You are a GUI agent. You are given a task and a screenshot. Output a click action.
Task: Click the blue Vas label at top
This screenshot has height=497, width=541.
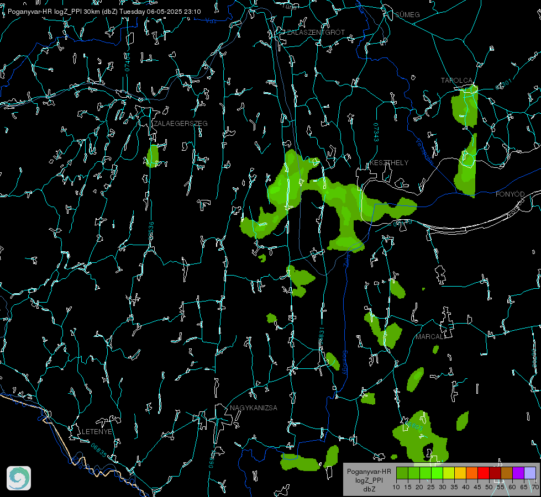(211, 21)
